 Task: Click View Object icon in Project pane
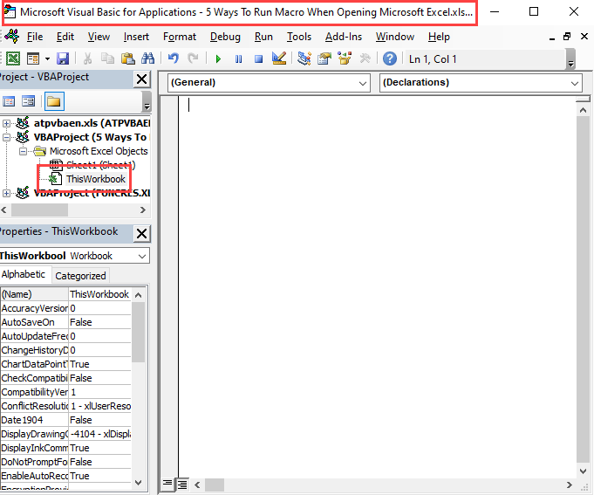[29, 101]
